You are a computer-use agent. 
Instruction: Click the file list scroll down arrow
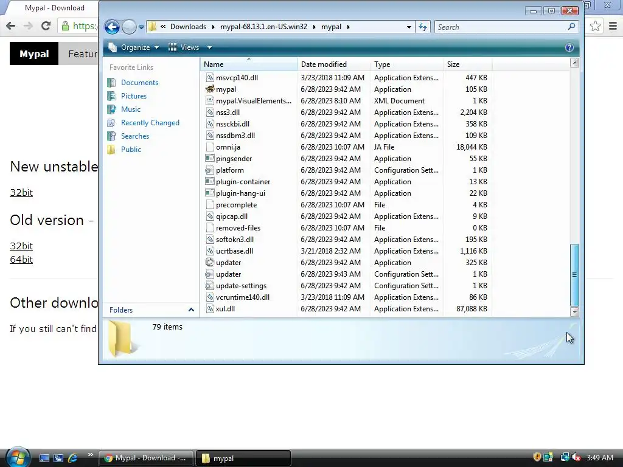coord(574,312)
